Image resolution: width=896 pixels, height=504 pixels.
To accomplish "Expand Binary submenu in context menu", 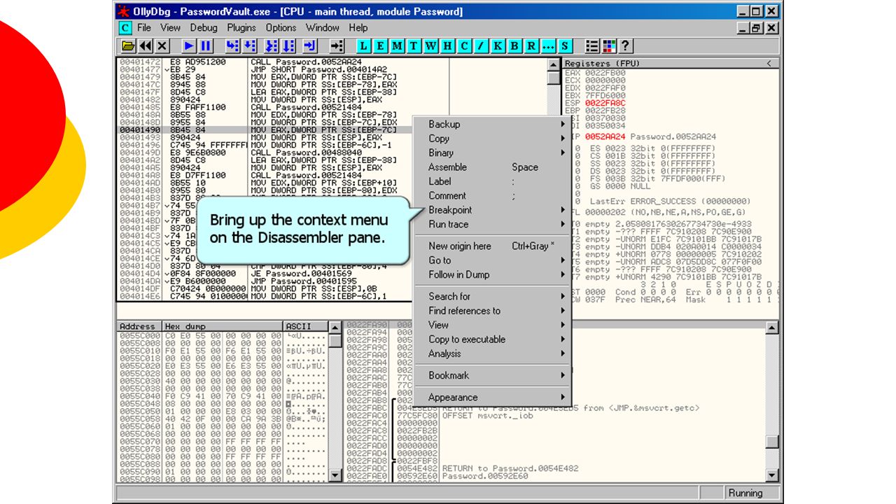I will [493, 153].
